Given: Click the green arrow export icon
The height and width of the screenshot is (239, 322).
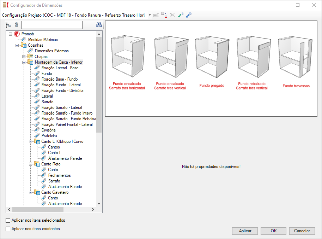Looking at the screenshot, I should click(x=181, y=15).
